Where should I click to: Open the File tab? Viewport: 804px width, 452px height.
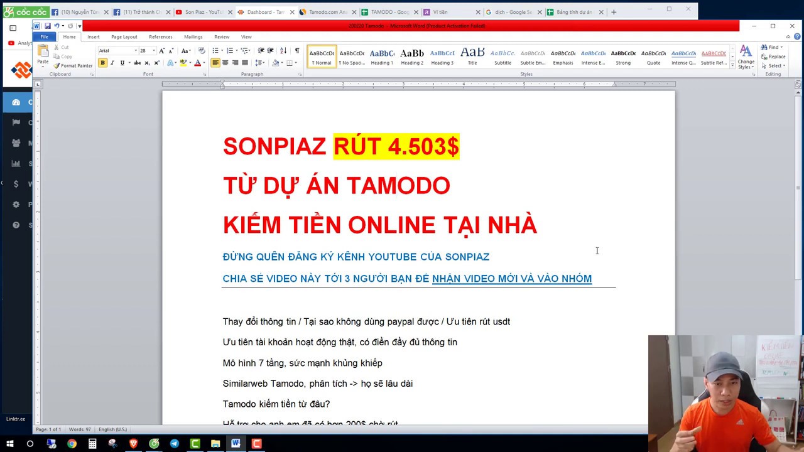(x=44, y=37)
